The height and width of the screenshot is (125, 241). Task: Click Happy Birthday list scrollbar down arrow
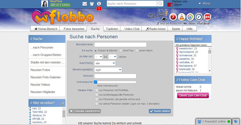(x=210, y=71)
